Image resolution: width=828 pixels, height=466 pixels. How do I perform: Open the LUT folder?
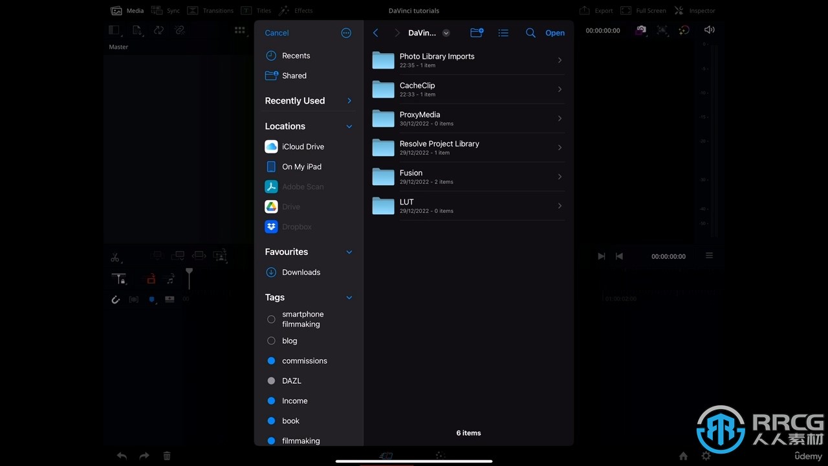point(468,206)
